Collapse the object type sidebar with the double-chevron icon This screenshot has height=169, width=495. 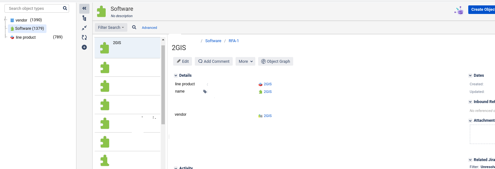click(x=84, y=8)
